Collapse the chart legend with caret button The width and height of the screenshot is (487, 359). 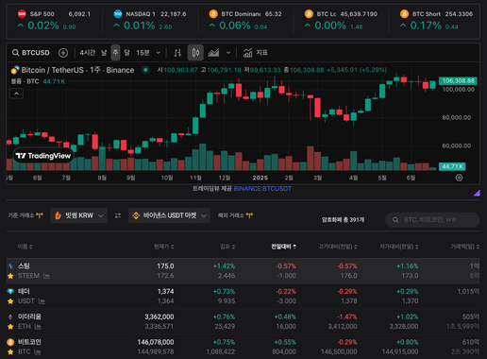(17, 94)
